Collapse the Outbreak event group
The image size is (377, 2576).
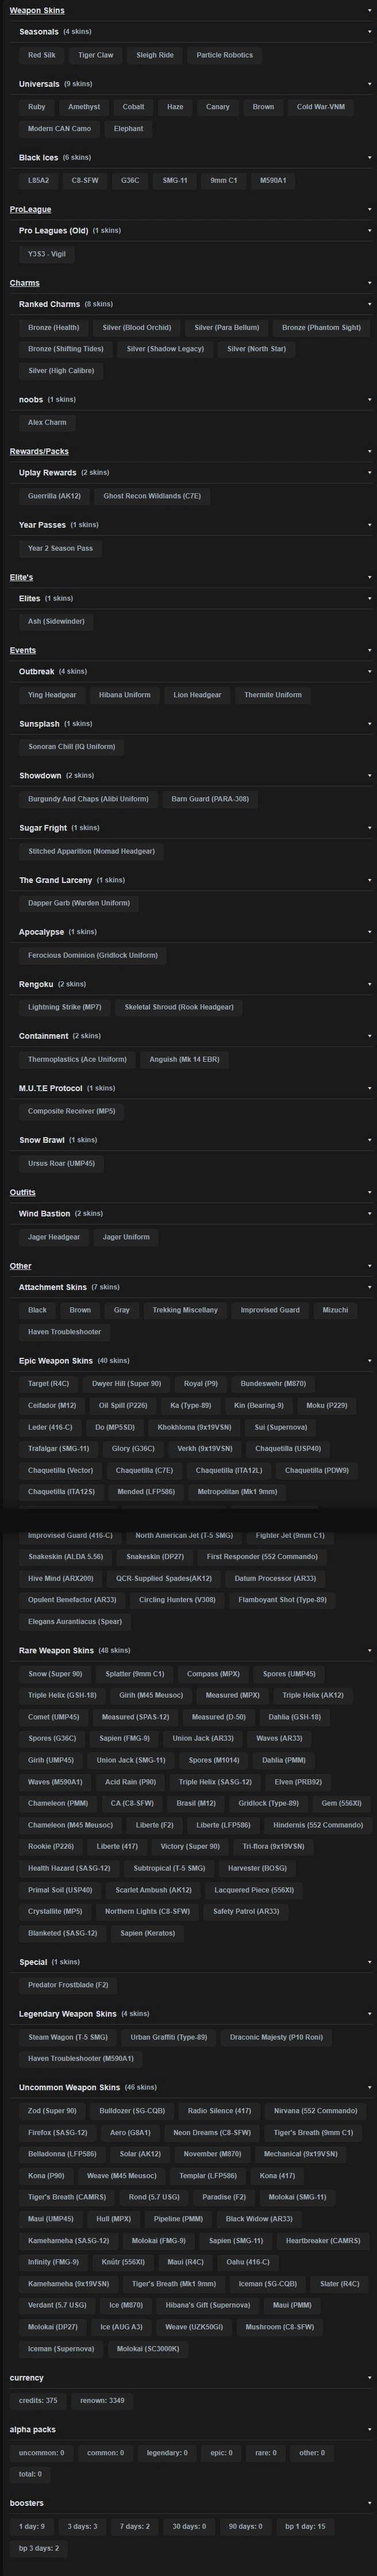pos(370,672)
